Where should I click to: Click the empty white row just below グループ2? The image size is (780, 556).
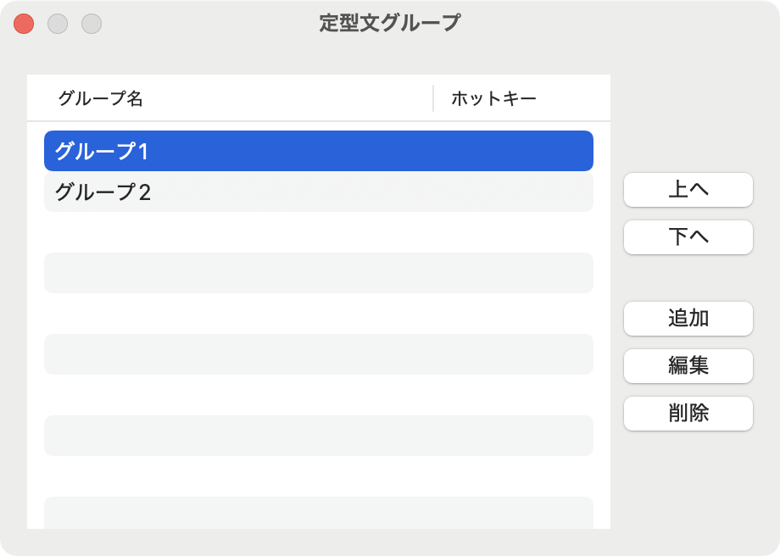click(x=319, y=232)
